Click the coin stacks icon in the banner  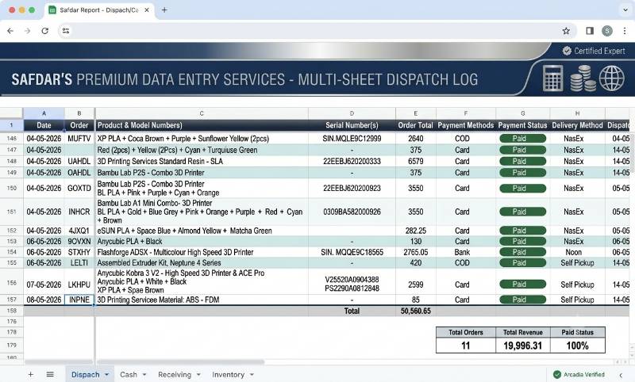[x=583, y=78]
